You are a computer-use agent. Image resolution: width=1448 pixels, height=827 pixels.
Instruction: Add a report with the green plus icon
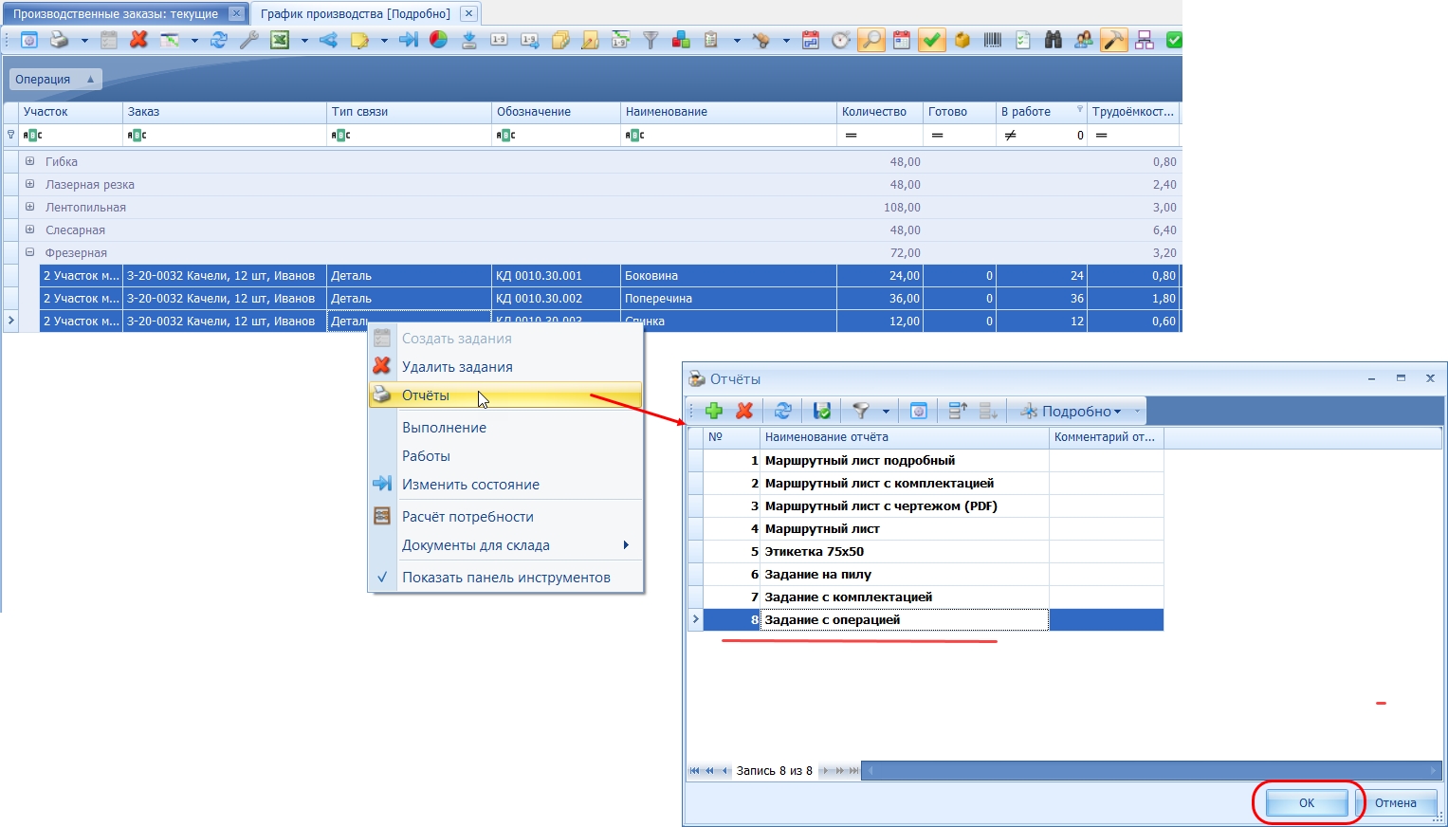click(x=714, y=411)
